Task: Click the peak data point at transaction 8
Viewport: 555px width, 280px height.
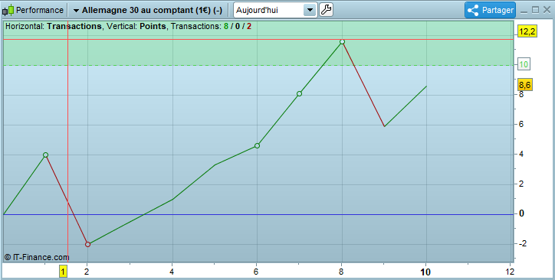Action: click(x=342, y=41)
